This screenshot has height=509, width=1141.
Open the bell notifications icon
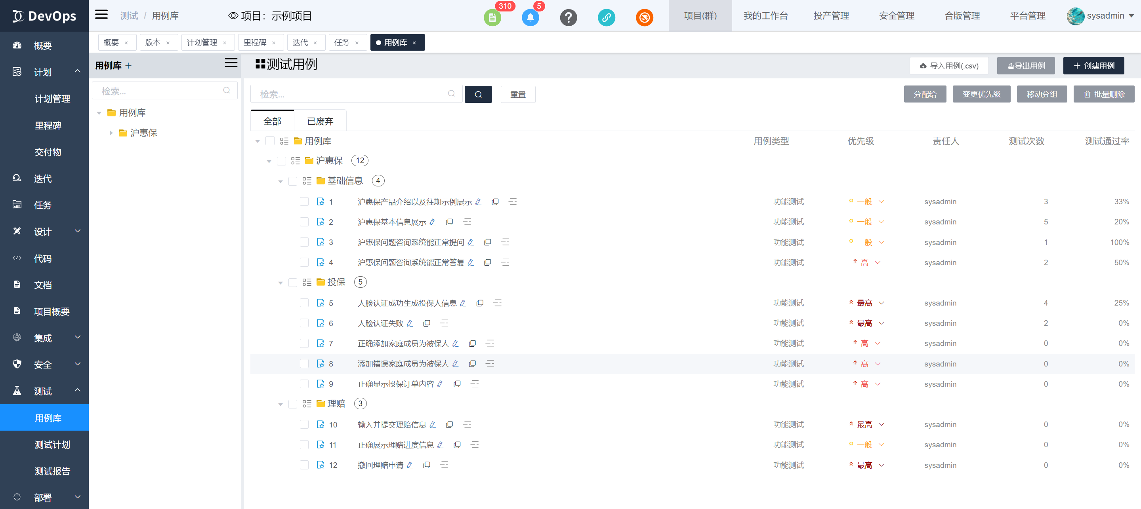point(530,18)
